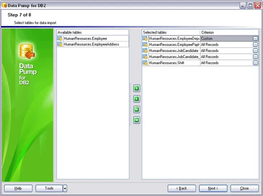The width and height of the screenshot is (263, 196).
Task: Open criterion editor ellipsis for Custom row
Action: pyautogui.click(x=255, y=39)
